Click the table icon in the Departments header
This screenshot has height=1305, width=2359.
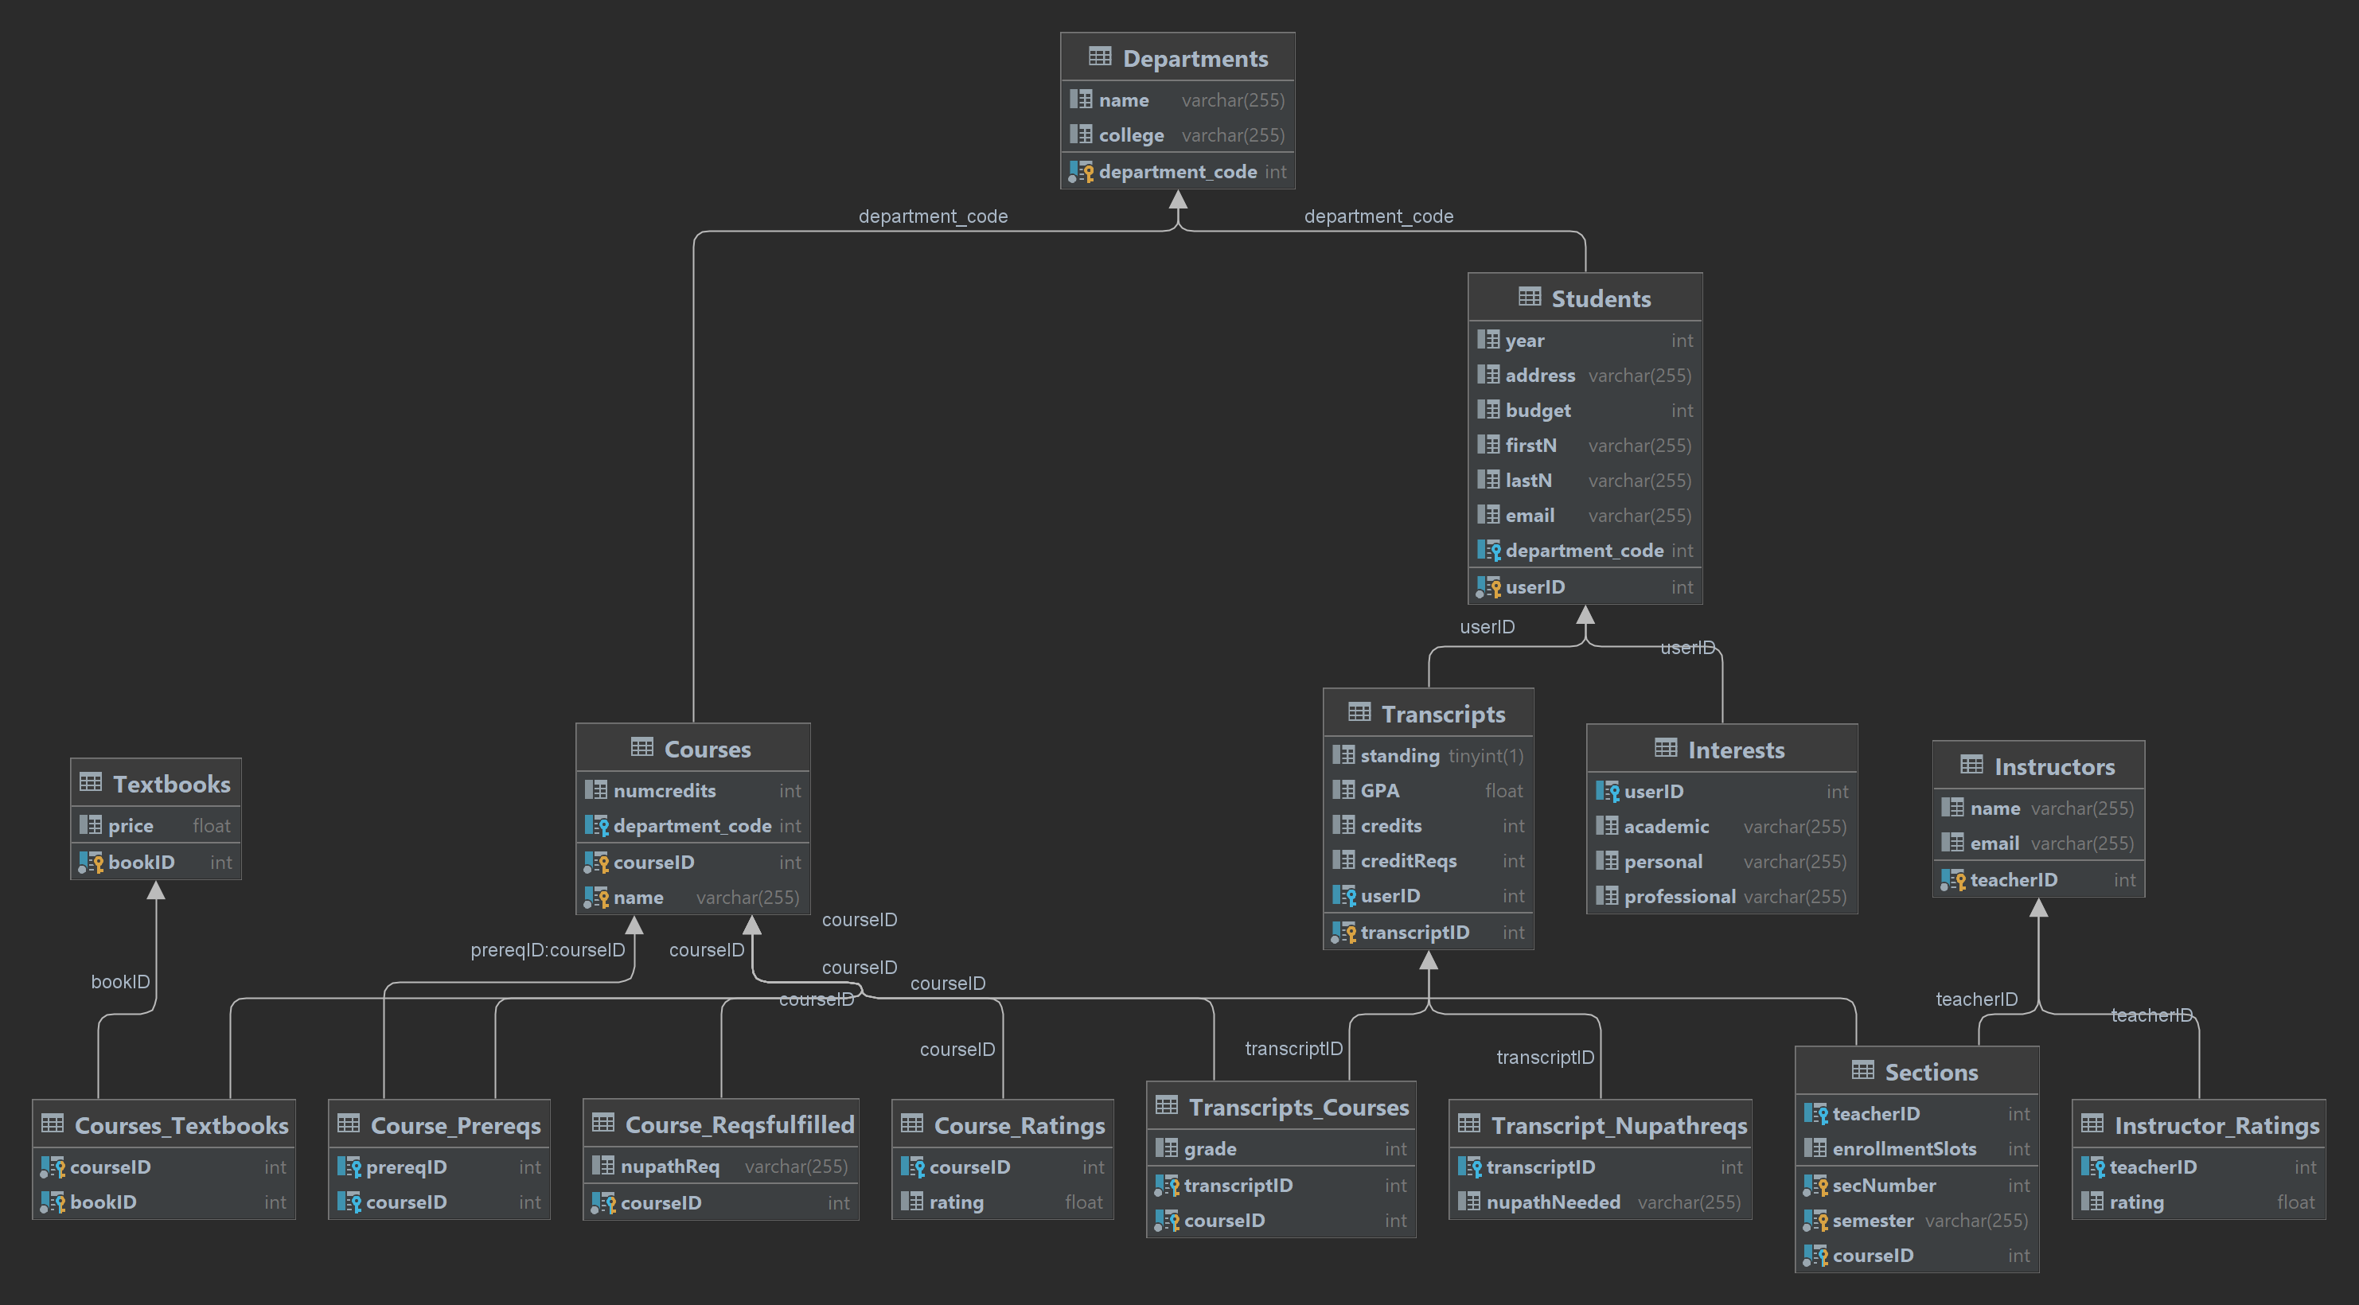[1098, 56]
